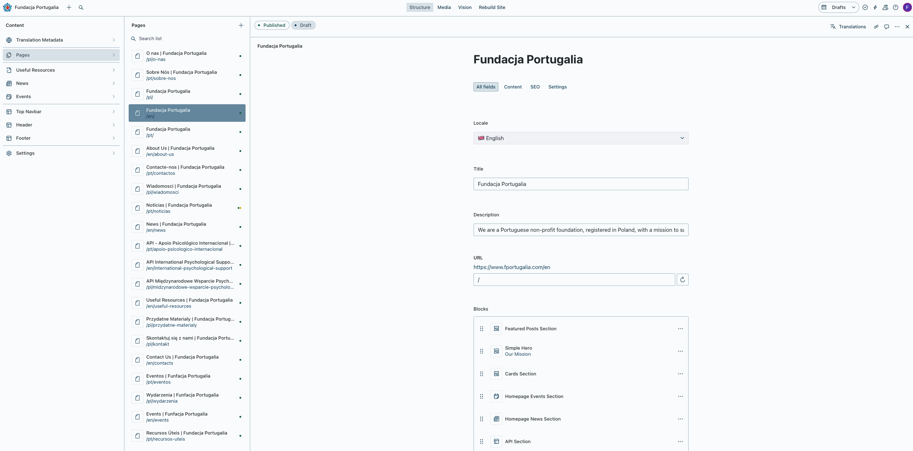Viewport: 913px width, 451px height.
Task: Click the plus icon to create new document
Action: tap(69, 8)
